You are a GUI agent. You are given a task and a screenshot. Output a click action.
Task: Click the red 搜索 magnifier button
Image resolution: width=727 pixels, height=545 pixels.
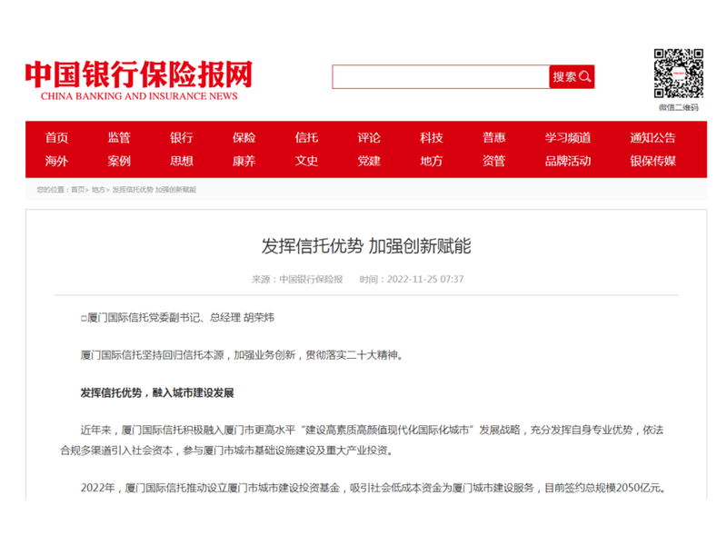coord(572,77)
